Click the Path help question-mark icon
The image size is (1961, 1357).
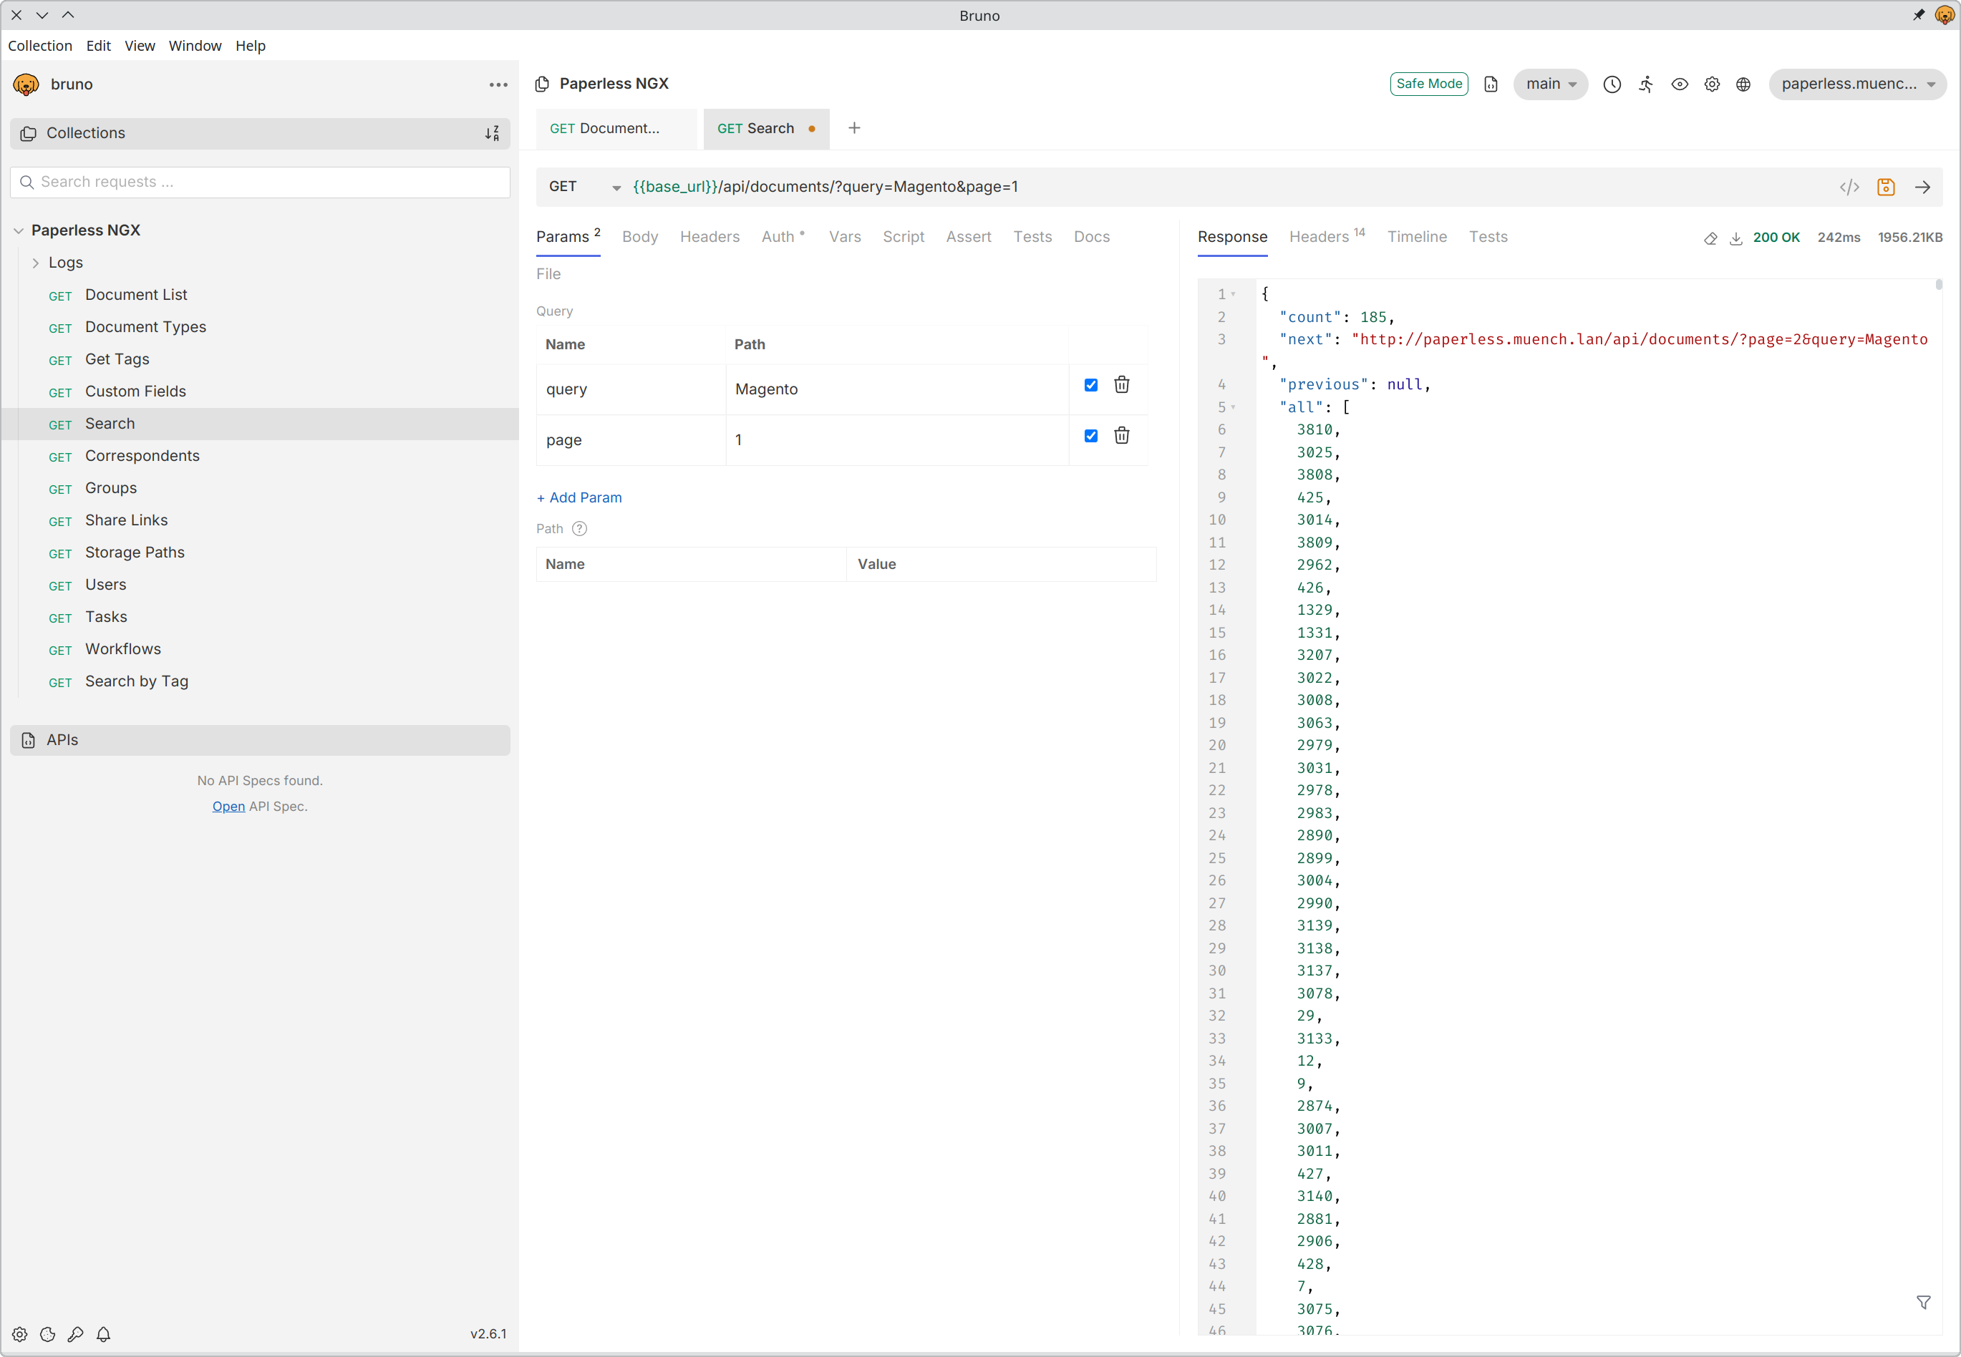[x=579, y=529]
